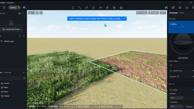Select the flame particle tool icon
194x109 pixels.
(94, 8)
